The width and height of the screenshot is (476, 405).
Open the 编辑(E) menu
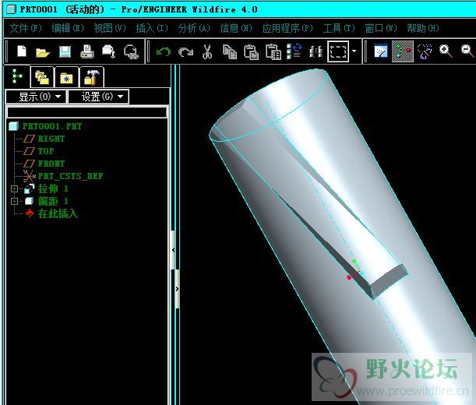[x=68, y=28]
